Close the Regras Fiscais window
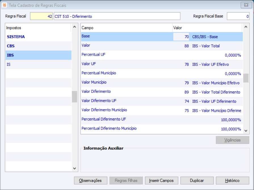Viewport: 254px width, 190px height. coord(245,5)
